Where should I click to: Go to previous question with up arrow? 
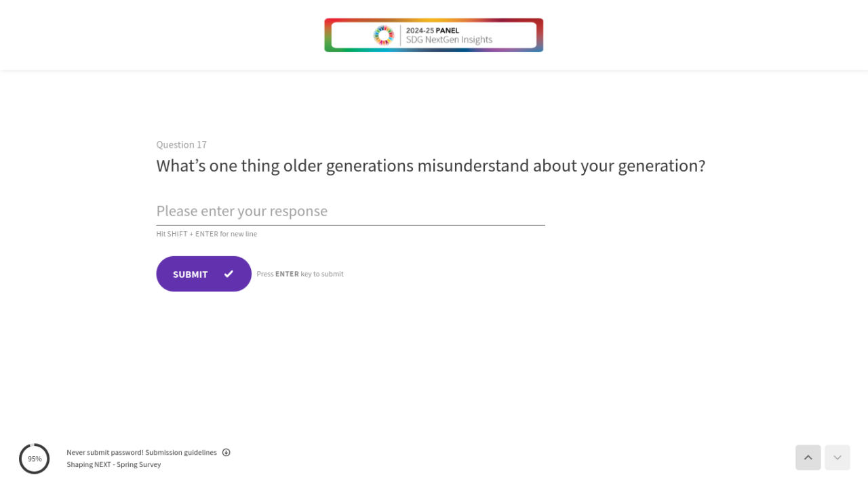tap(808, 457)
